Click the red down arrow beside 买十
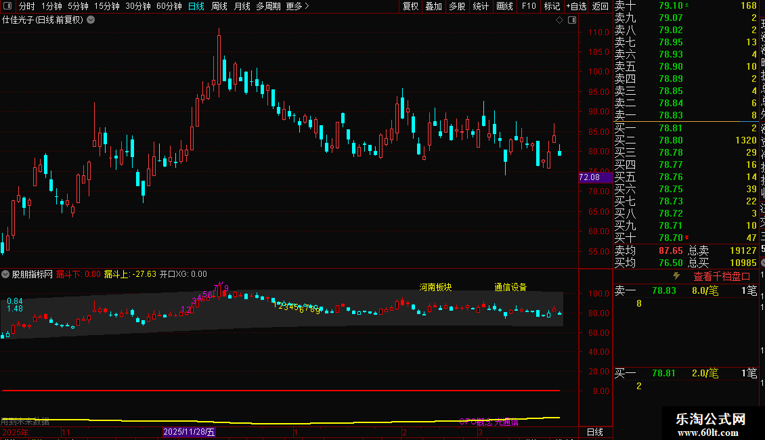The image size is (765, 440). tap(688, 237)
